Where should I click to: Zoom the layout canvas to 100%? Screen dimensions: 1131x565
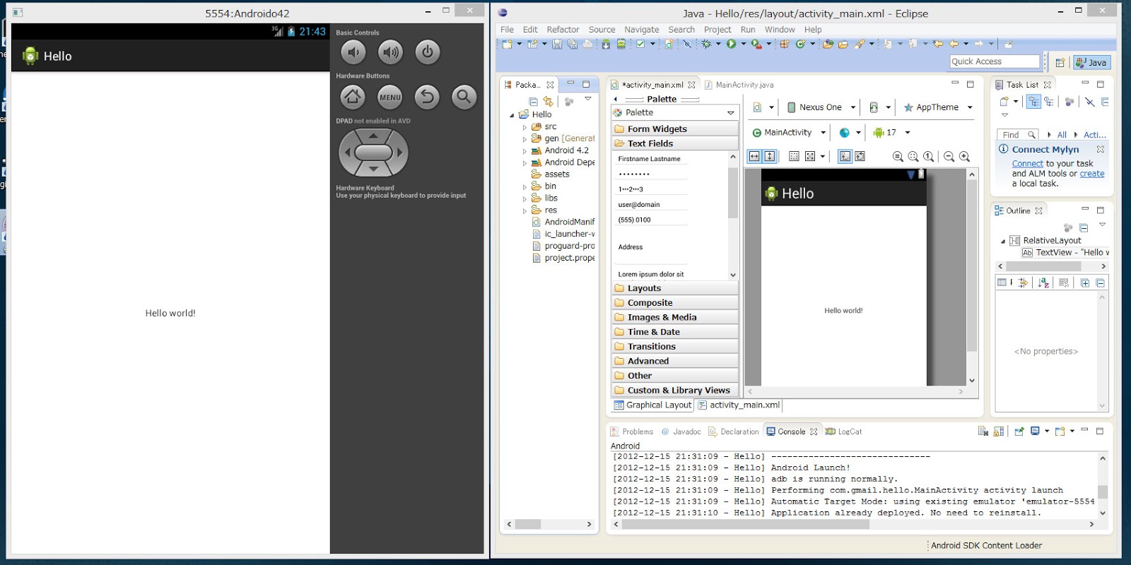(x=929, y=156)
